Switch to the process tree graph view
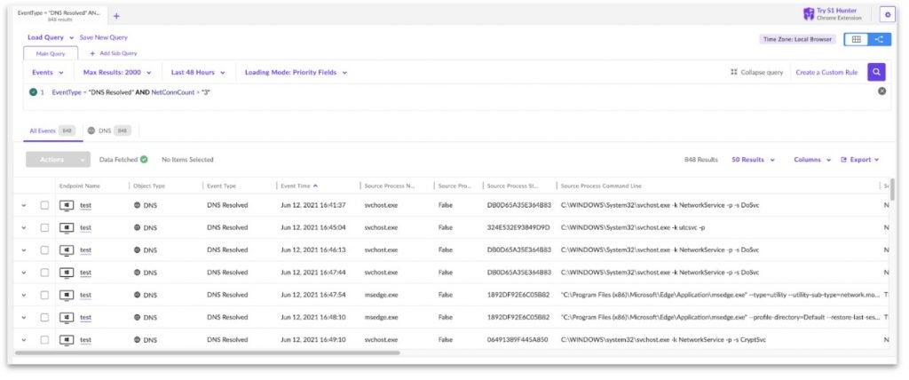This screenshot has width=909, height=380. point(879,39)
